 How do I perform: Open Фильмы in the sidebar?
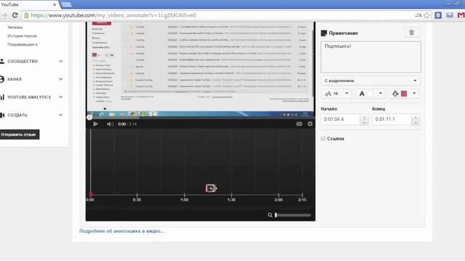15,28
